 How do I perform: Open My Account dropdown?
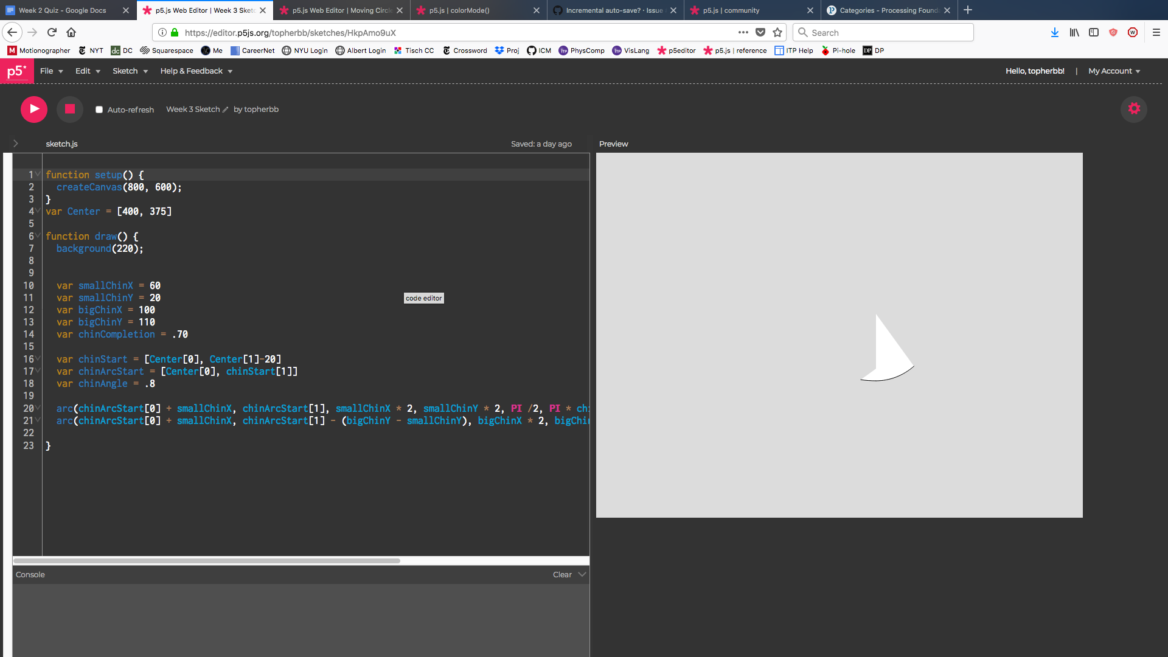1114,71
